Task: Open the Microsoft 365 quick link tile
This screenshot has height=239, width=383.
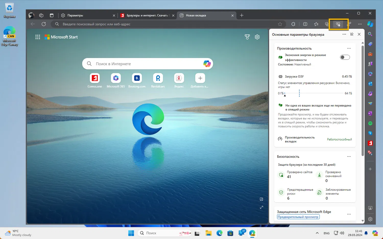Action: 116,81
